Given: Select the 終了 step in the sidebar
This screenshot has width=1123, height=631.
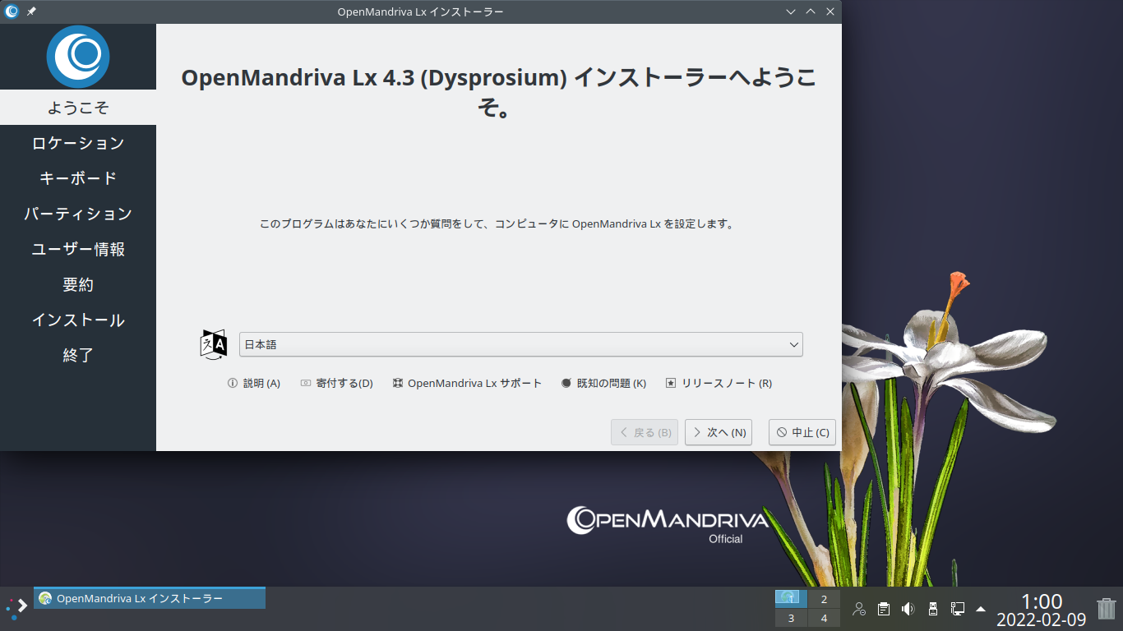Looking at the screenshot, I should click(78, 355).
